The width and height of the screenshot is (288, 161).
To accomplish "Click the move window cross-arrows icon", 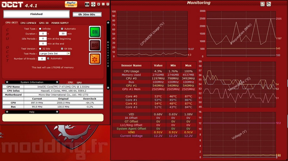I will 93,4.
